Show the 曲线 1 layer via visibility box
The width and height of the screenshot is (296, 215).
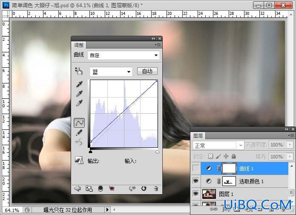point(196,168)
